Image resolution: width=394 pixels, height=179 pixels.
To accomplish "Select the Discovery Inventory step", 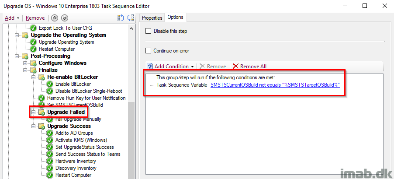I will point(76,168).
